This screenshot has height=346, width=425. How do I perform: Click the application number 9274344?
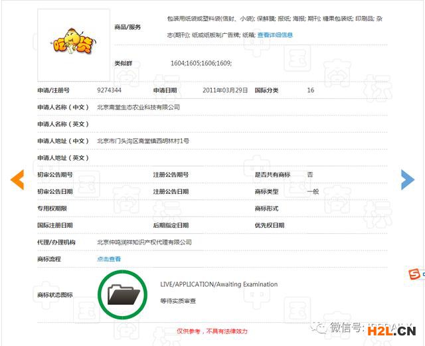(x=109, y=90)
